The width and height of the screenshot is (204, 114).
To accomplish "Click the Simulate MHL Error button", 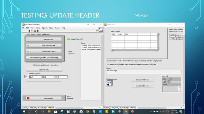I will 142,86.
